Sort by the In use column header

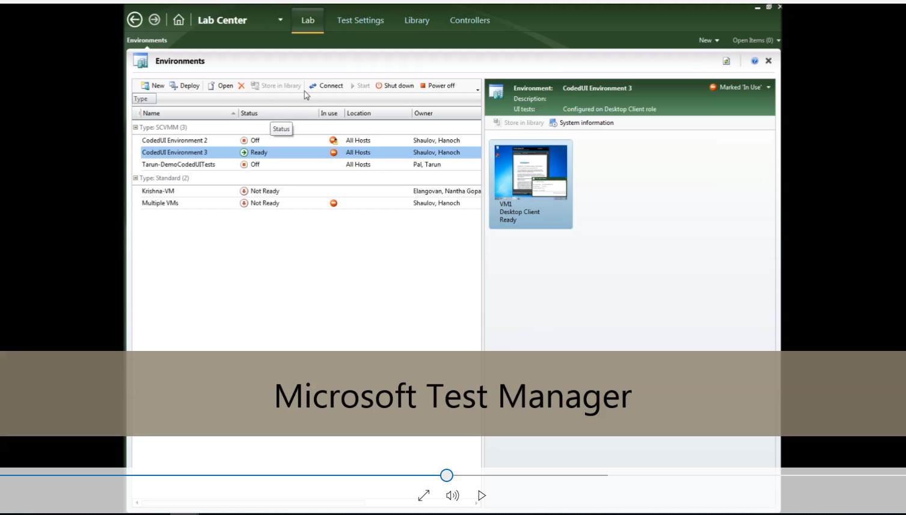click(x=331, y=113)
